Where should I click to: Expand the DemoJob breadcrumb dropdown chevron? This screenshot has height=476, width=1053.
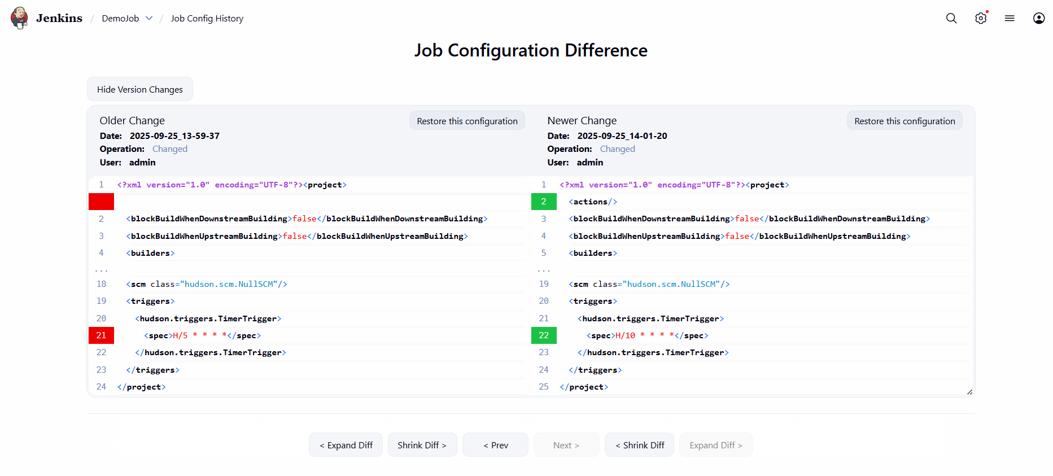[x=149, y=18]
